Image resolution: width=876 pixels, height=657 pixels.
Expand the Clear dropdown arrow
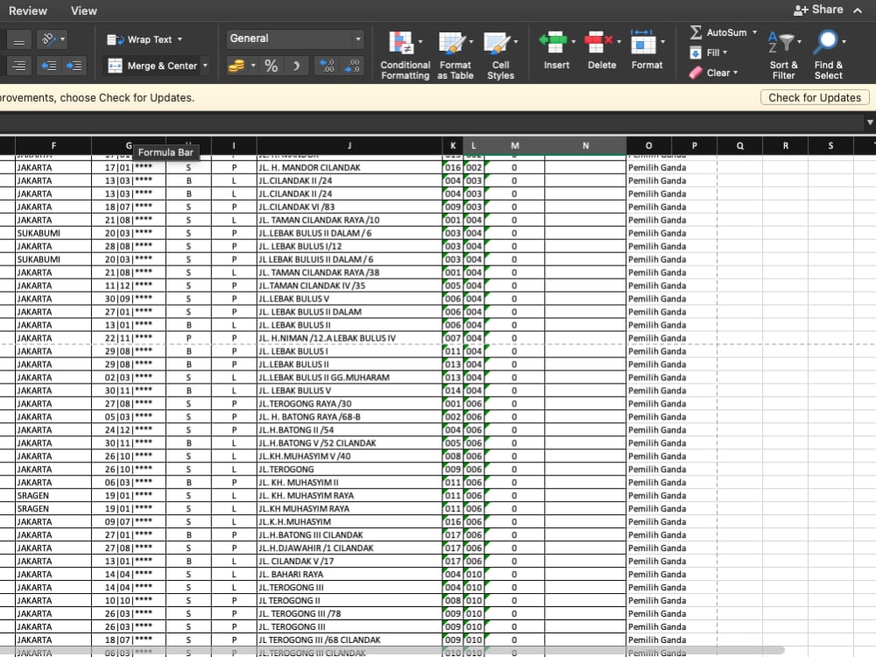pyautogui.click(x=735, y=73)
